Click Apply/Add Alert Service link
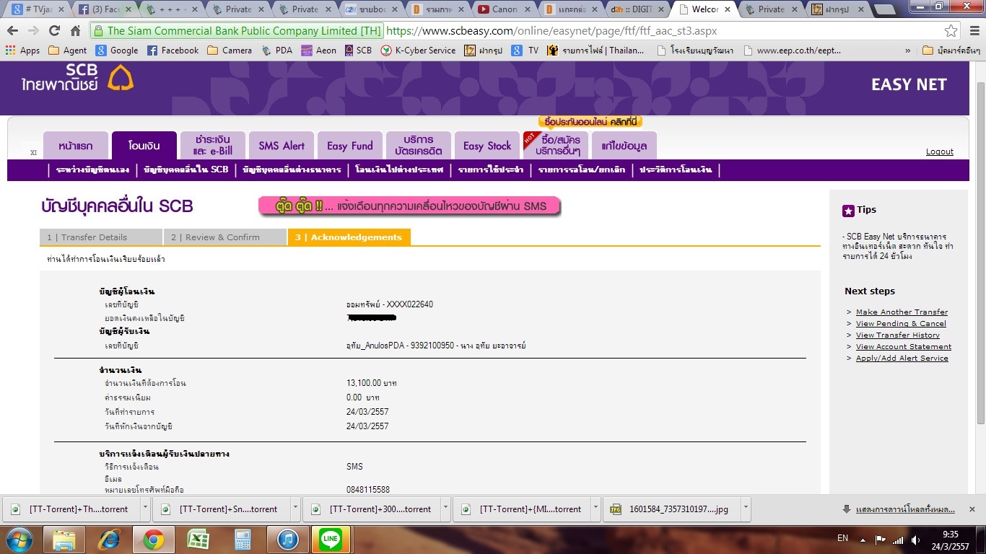 [x=902, y=359]
